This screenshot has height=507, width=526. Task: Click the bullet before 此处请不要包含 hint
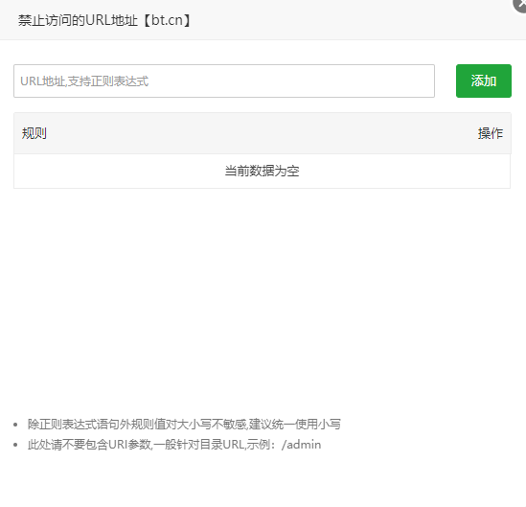pos(15,446)
